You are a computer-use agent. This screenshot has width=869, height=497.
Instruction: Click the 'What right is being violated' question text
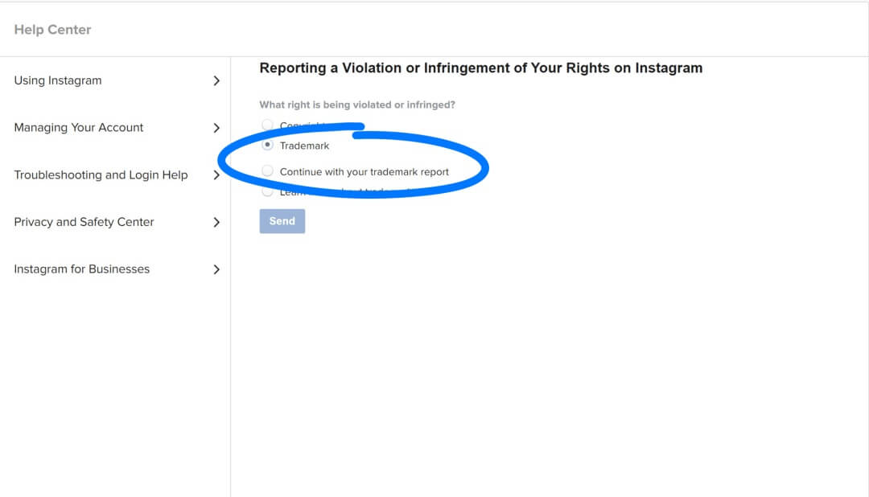tap(357, 105)
